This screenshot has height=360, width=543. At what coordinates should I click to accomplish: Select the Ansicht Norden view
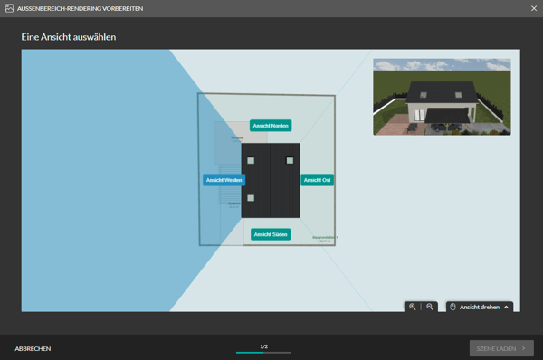pos(271,126)
